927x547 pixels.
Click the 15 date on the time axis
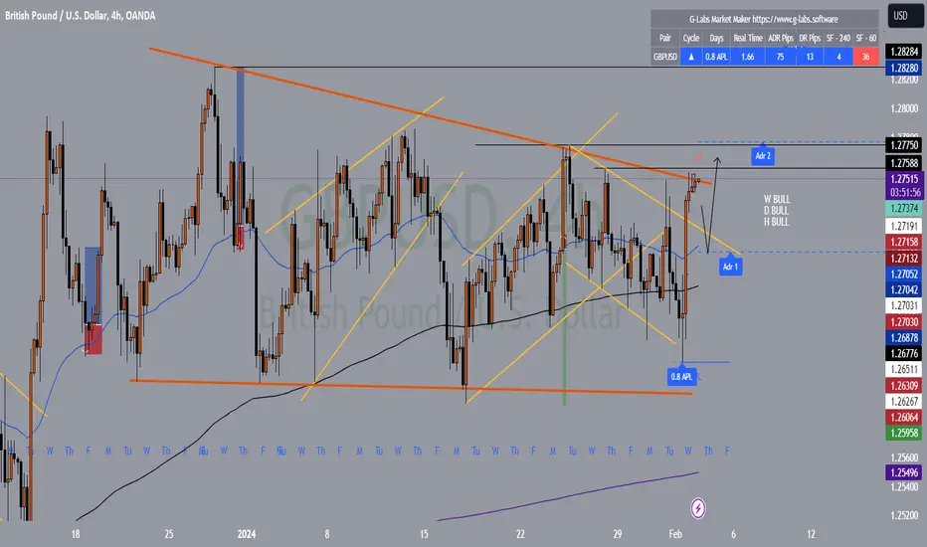click(424, 534)
